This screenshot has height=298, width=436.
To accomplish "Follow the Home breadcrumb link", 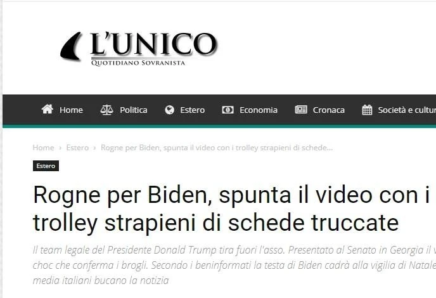I will (43, 148).
